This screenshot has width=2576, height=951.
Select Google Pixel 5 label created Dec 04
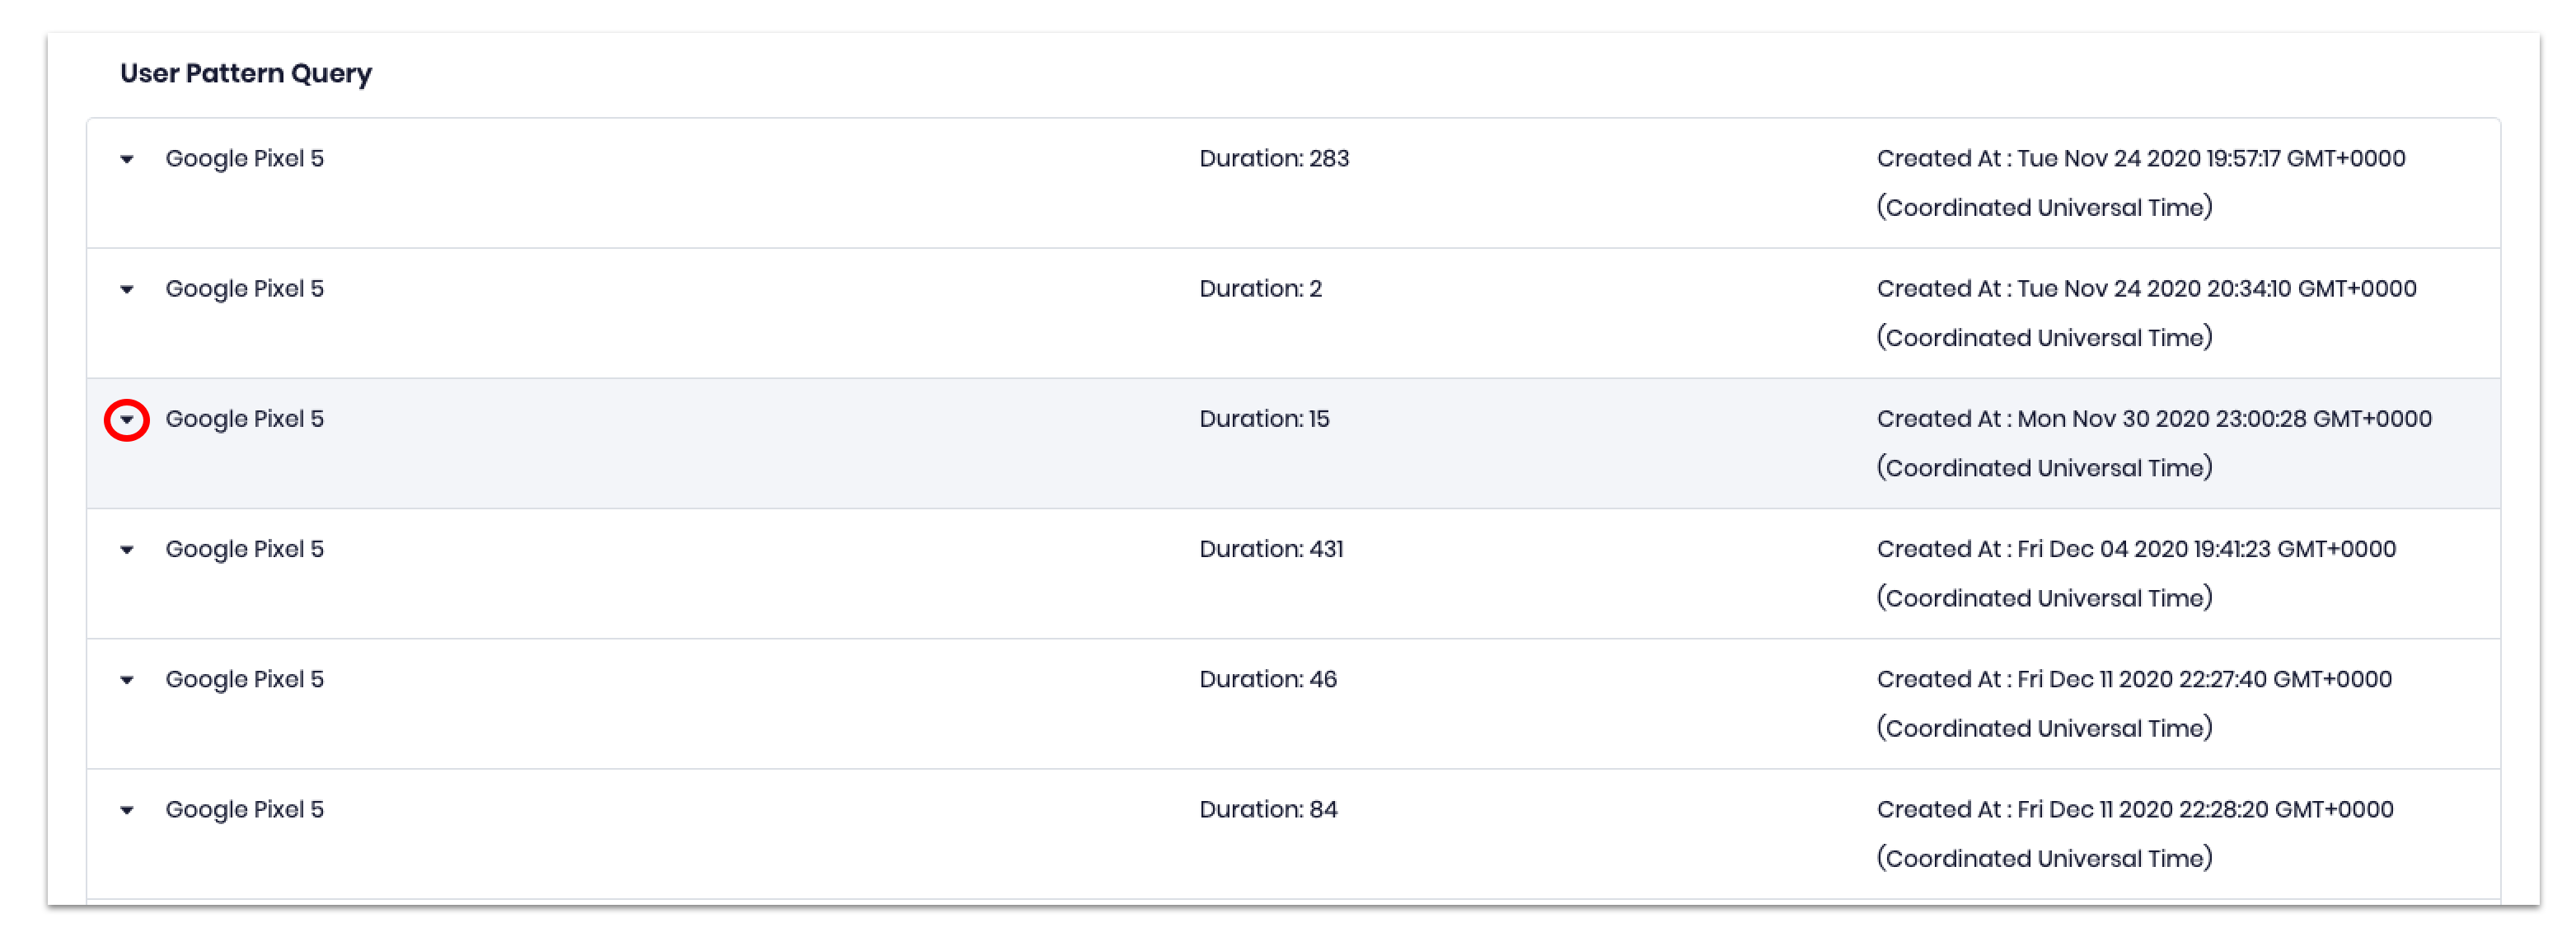245,549
